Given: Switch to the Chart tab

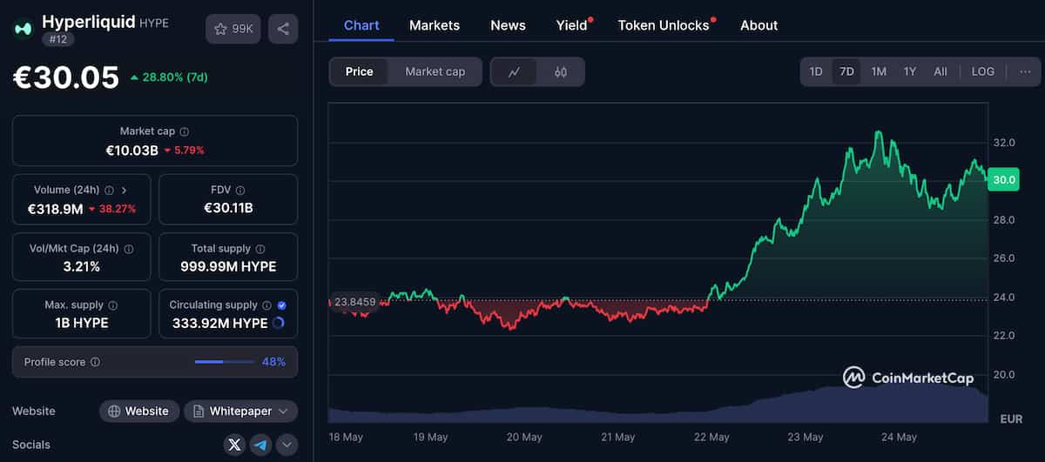Looking at the screenshot, I should click(x=361, y=25).
